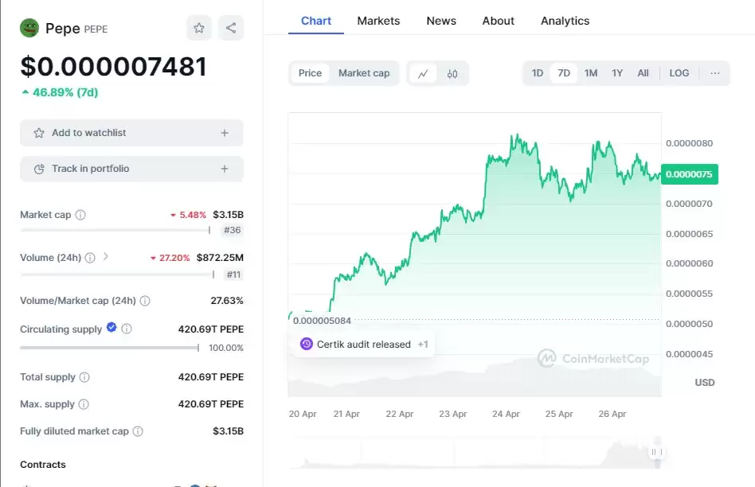Click the Certik audit annotation marker on chart
Screen dimensions: 755x487
[x=307, y=343]
